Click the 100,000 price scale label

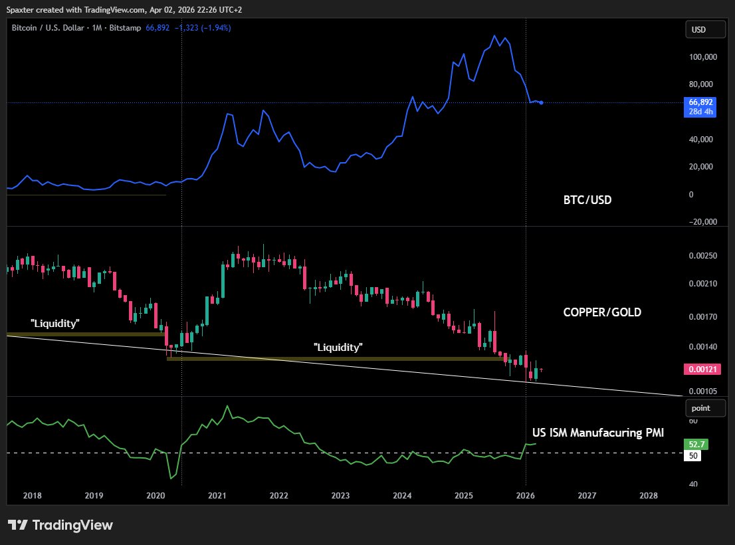point(702,57)
